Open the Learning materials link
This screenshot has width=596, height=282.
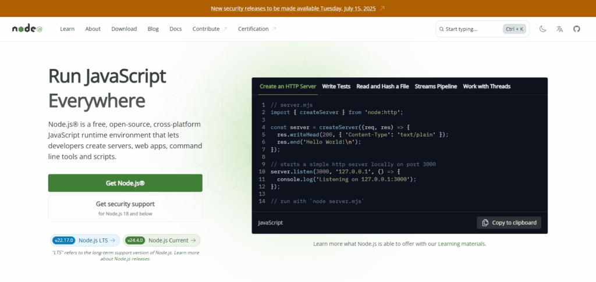click(x=462, y=244)
